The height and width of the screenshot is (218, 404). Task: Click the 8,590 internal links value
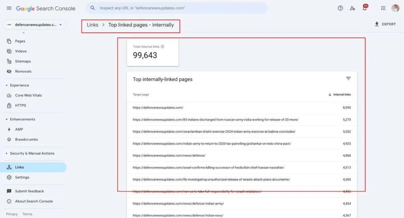coord(347,108)
